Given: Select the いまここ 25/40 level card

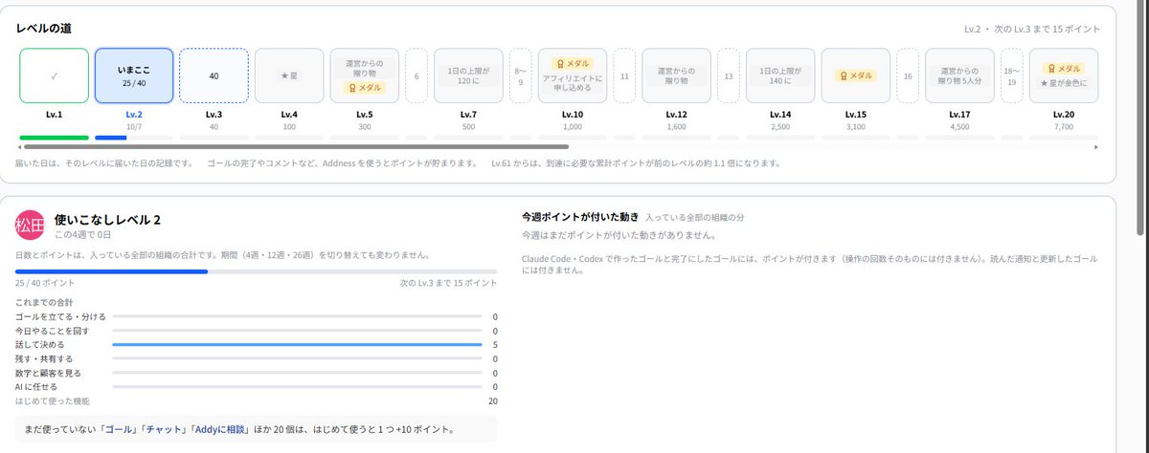Looking at the screenshot, I should (134, 75).
